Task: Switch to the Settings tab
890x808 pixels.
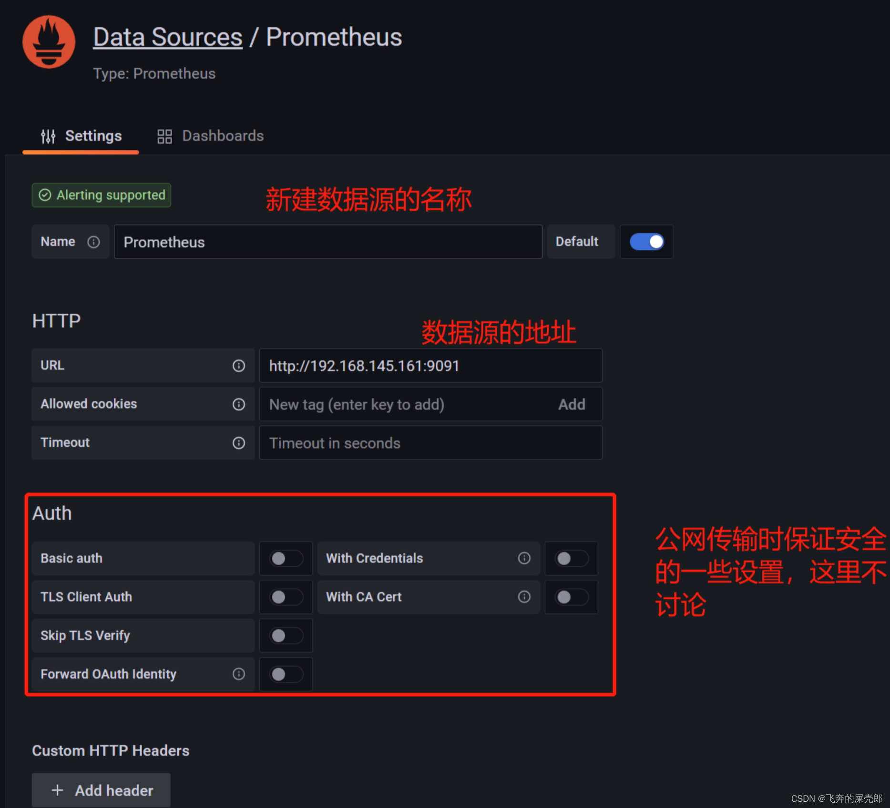Action: click(81, 136)
